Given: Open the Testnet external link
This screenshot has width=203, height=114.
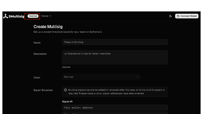Looking at the screenshot, I should 46,16.
